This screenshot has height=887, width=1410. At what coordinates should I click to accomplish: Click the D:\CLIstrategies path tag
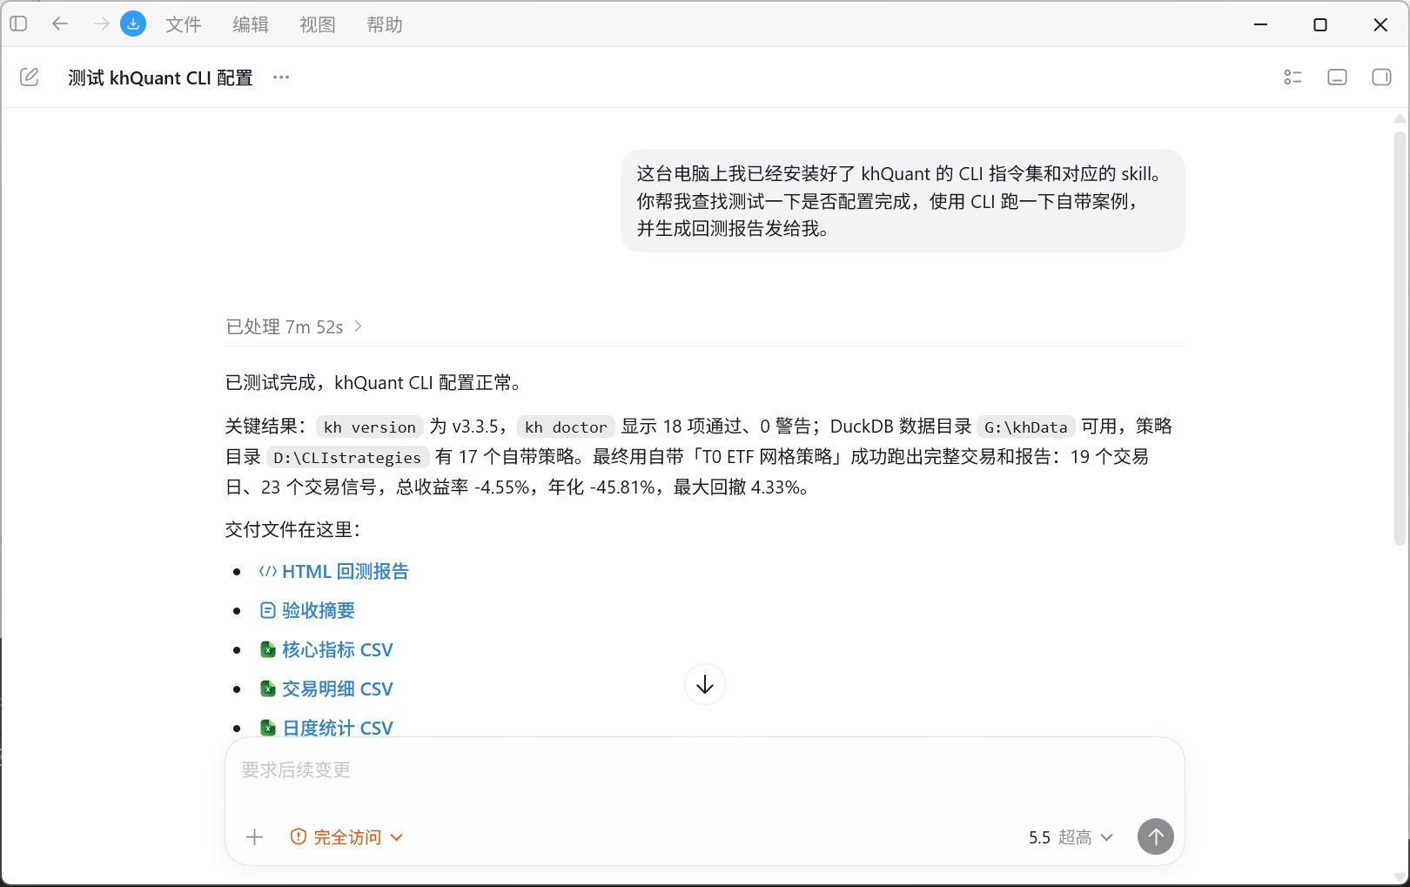pos(347,457)
